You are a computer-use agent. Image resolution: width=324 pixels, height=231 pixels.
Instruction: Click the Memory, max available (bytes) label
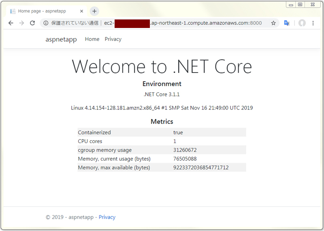[x=114, y=167]
